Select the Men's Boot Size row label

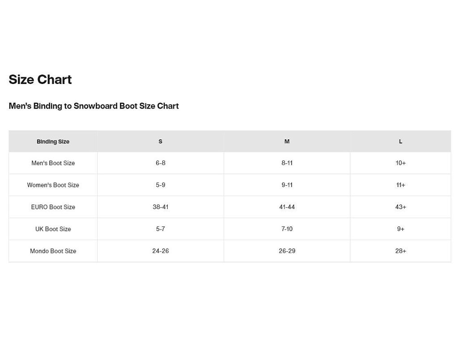click(53, 163)
